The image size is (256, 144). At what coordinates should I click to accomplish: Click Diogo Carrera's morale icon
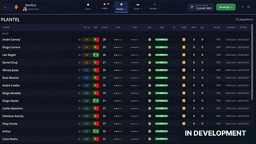click(184, 47)
